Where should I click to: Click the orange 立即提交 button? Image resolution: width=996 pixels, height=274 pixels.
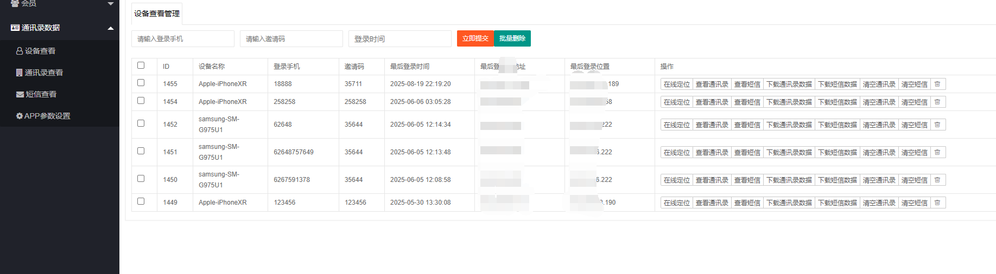475,38
